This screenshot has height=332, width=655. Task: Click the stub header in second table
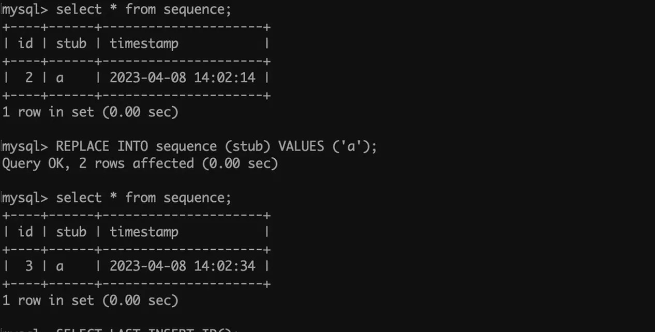pyautogui.click(x=71, y=232)
